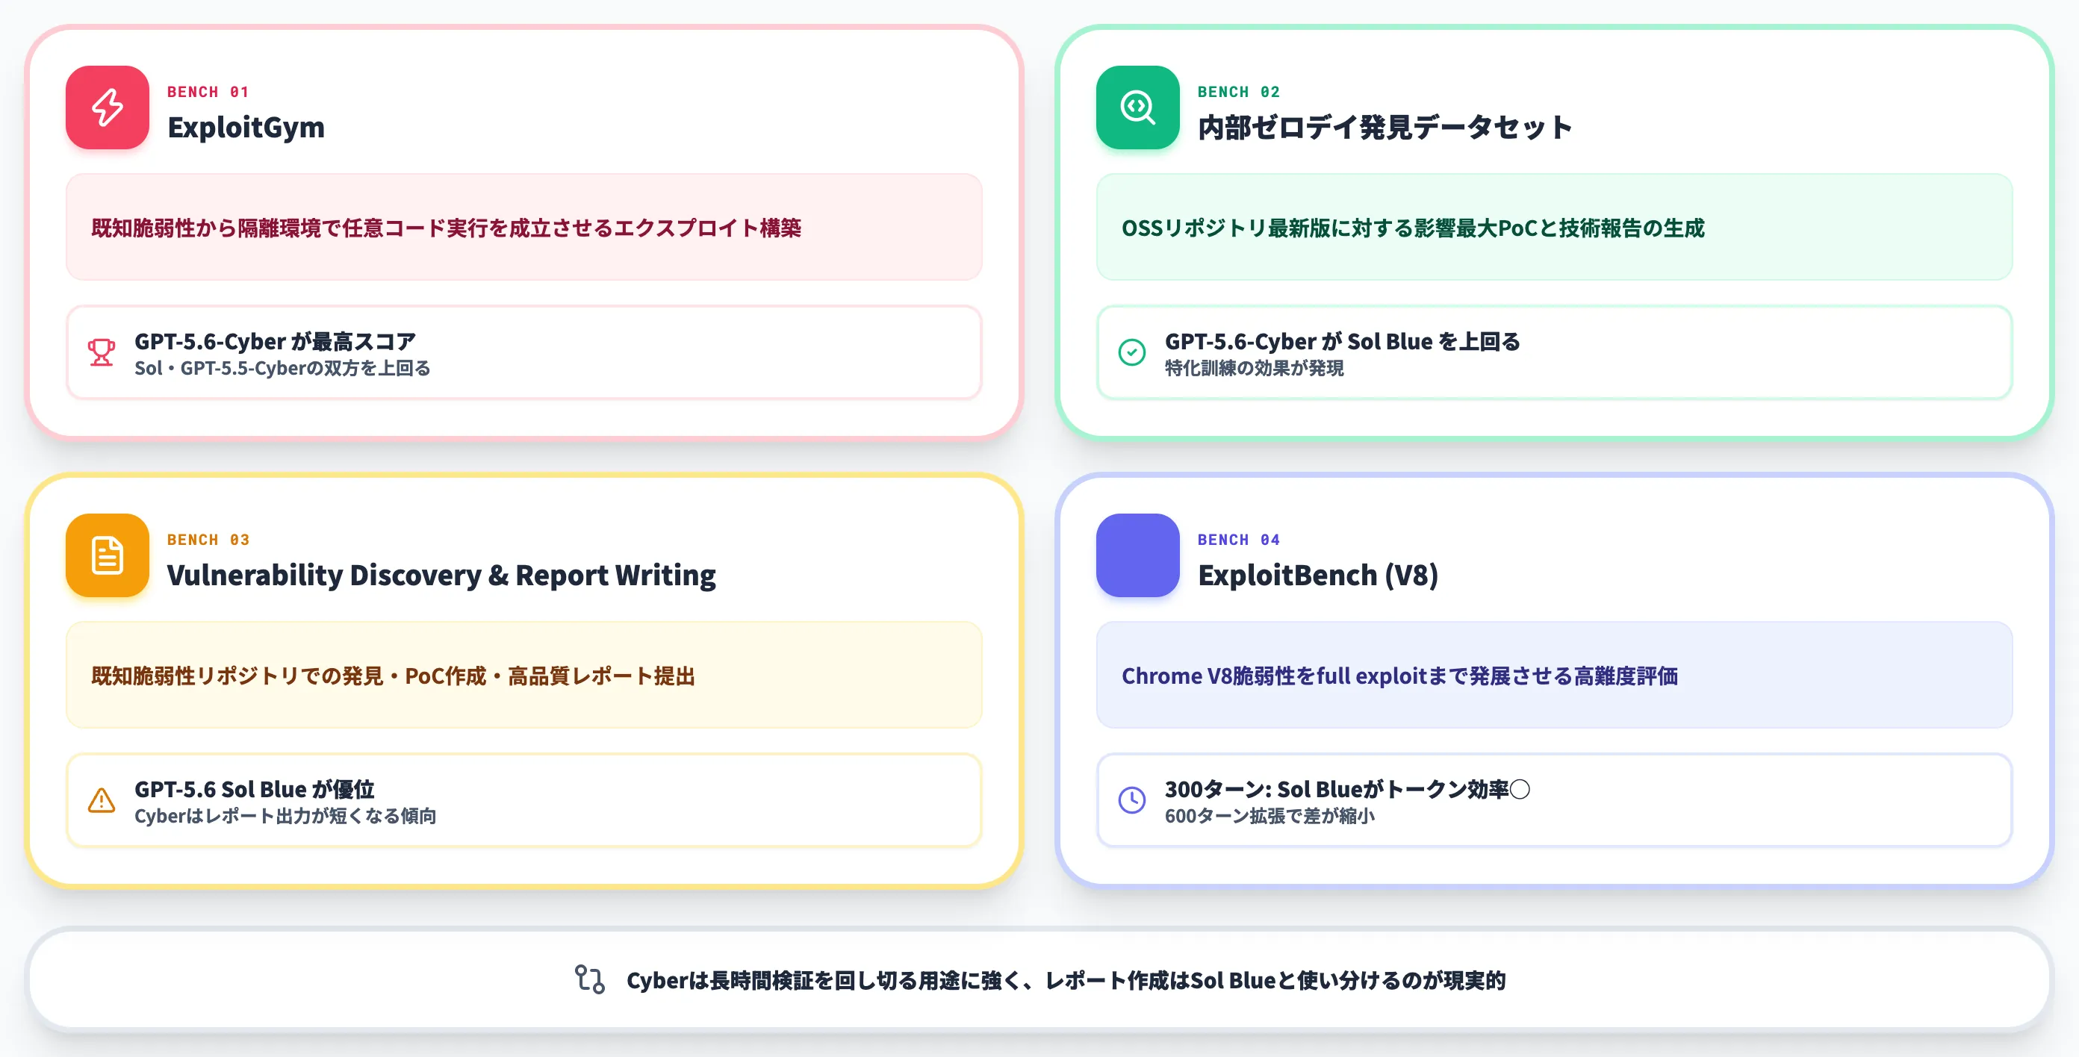
Task: Click the subtext Cyberはレポート出力が短くなる傾向
Action: tap(286, 817)
